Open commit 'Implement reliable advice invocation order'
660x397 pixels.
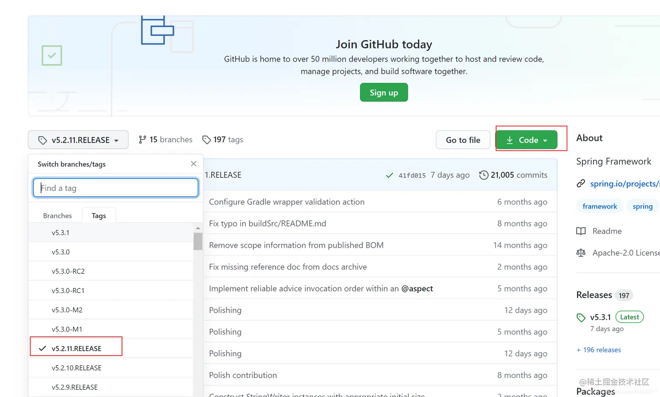pos(304,288)
